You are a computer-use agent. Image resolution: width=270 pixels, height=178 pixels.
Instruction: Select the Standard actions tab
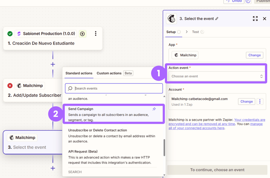pos(79,73)
